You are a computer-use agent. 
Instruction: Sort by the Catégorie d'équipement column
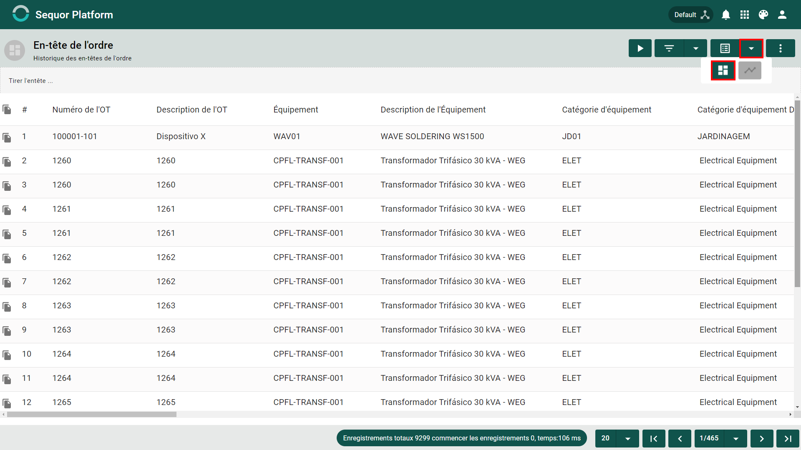[607, 110]
